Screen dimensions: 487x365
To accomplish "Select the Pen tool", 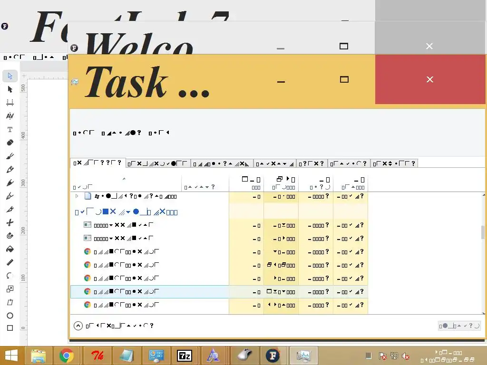I will 10,183.
